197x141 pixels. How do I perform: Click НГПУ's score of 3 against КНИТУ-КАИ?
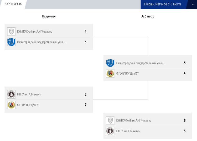pos(185,131)
